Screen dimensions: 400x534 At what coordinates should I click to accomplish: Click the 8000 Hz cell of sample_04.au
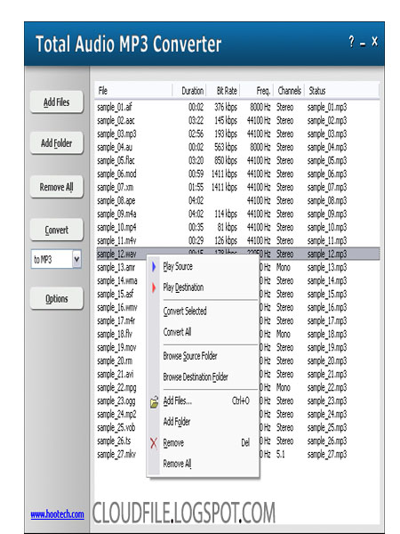click(260, 147)
